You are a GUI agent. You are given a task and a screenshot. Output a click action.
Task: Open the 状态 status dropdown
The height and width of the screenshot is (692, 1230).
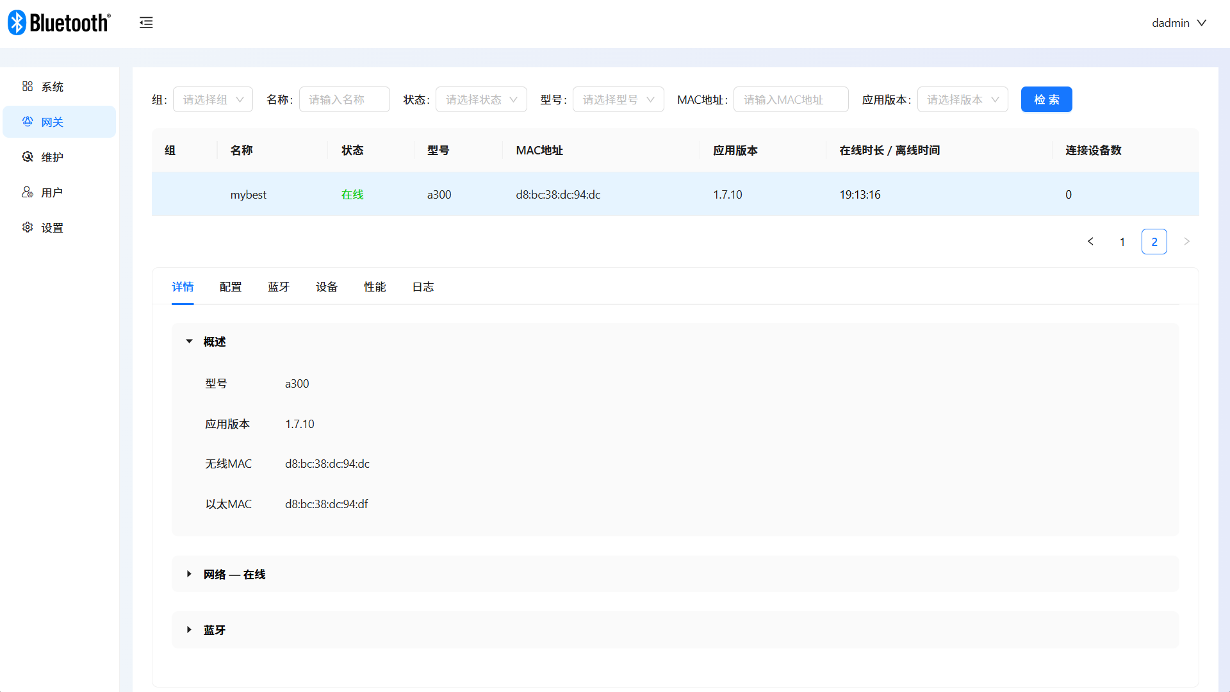tap(481, 100)
